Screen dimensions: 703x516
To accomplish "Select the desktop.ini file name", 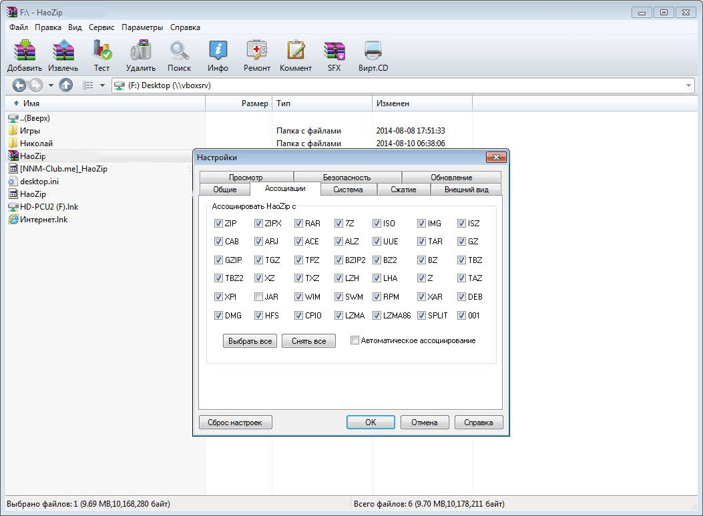I will click(39, 182).
